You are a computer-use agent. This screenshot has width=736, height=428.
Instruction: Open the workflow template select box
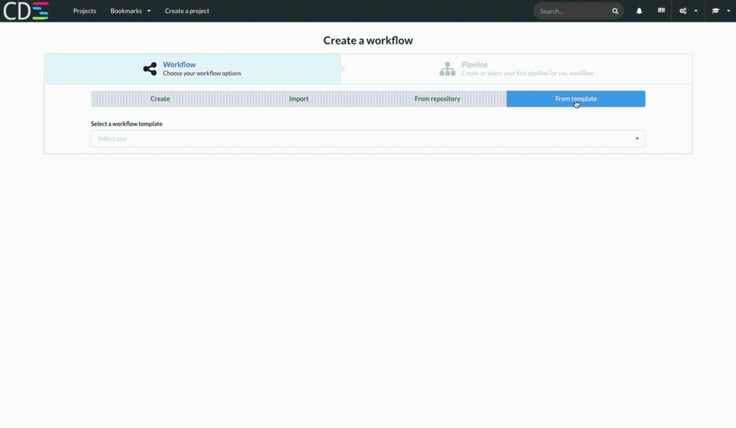[x=368, y=138]
